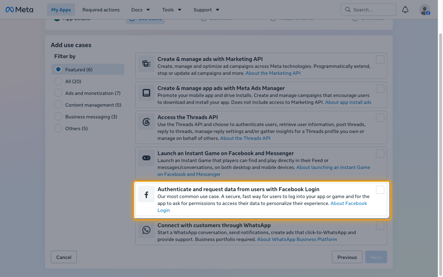Screen dimensions: 443x277
Task: Open the About the Threads API link
Action: pyautogui.click(x=245, y=138)
